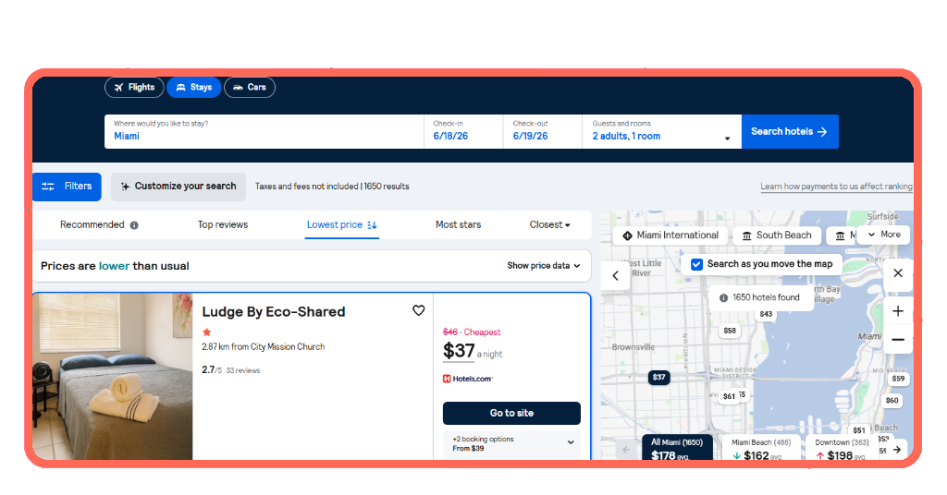
Task: Click the Search hotels button
Action: pyautogui.click(x=790, y=131)
